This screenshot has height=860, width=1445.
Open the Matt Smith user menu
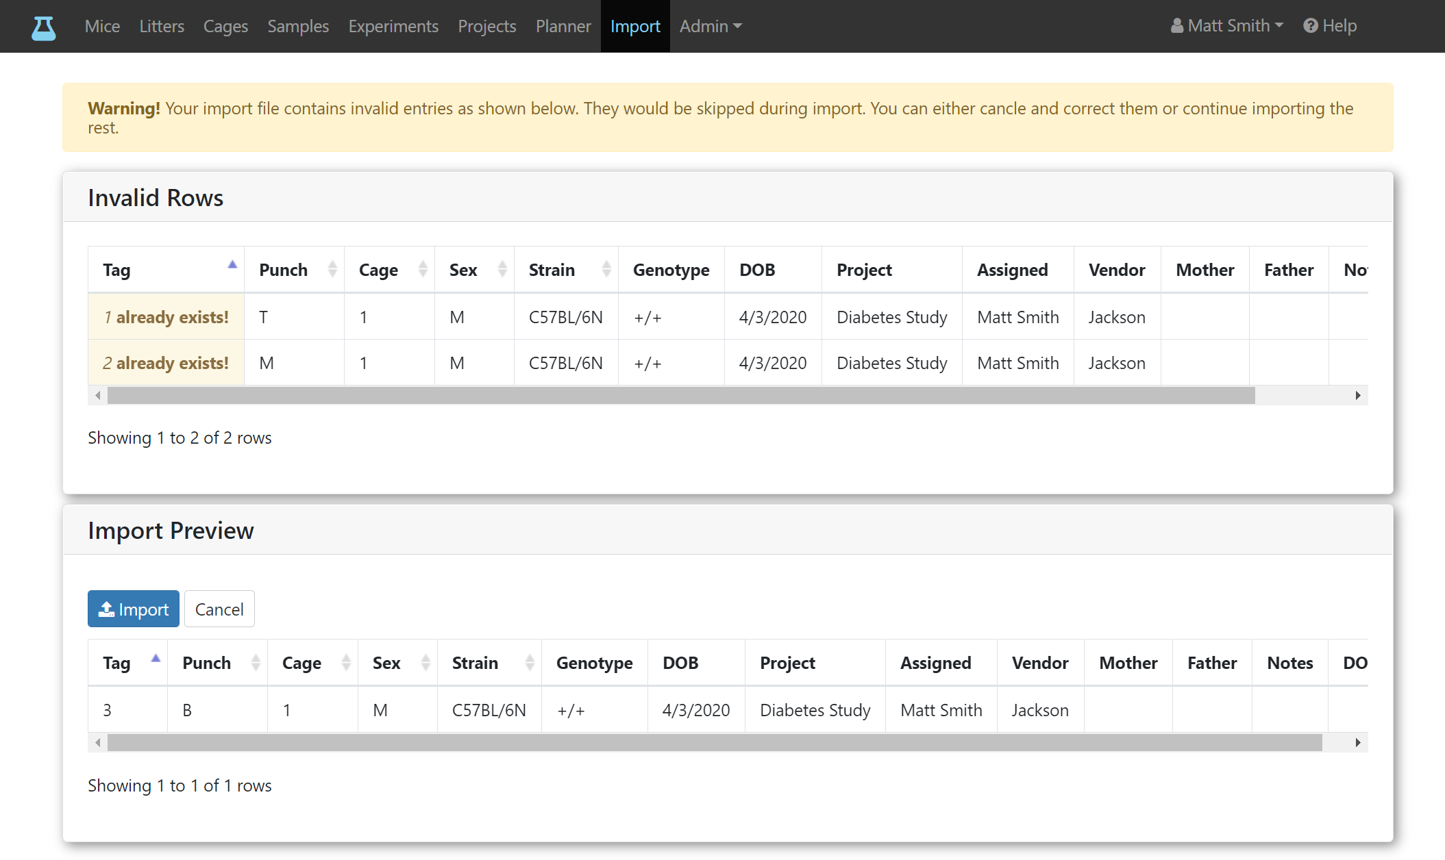point(1227,26)
